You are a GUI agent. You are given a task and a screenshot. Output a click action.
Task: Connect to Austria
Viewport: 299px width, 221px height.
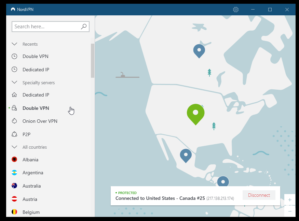click(x=30, y=199)
